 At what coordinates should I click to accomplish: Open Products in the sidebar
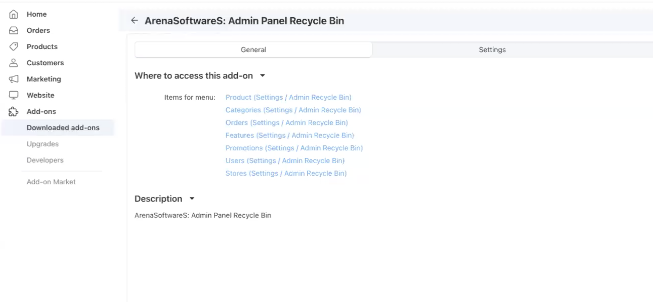[x=42, y=47]
